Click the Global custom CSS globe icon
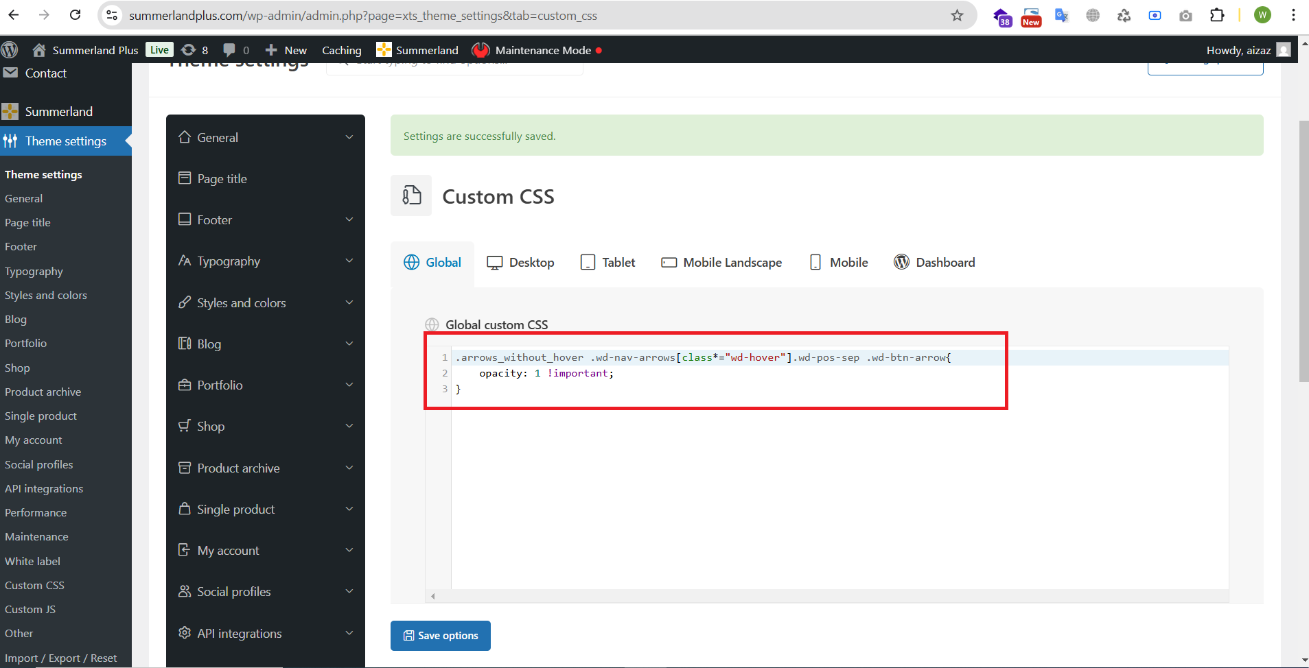This screenshot has width=1309, height=668. click(x=432, y=324)
